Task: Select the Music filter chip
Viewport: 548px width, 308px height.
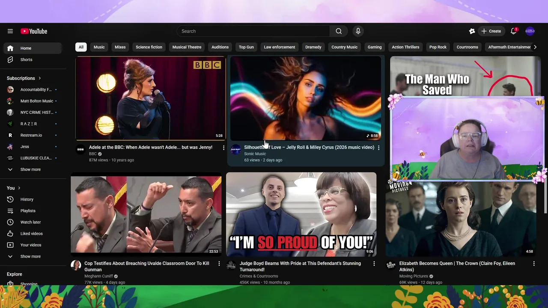Action: 99,47
